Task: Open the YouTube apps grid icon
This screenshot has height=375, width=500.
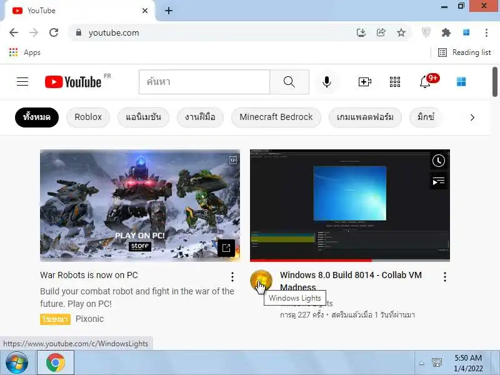Action: 395,82
